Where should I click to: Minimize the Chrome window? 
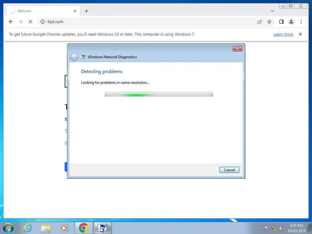pos(283,6)
